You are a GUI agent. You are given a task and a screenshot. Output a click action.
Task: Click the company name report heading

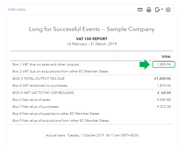[92, 29]
